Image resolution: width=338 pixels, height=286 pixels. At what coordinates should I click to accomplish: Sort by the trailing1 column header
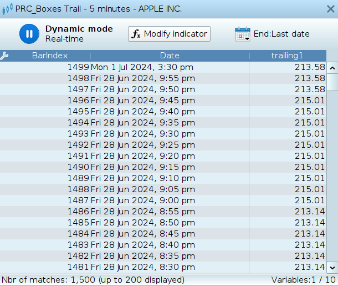pyautogui.click(x=287, y=56)
